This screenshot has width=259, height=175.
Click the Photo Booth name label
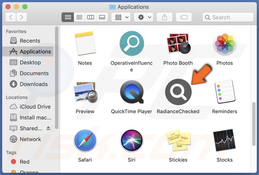coord(178,63)
